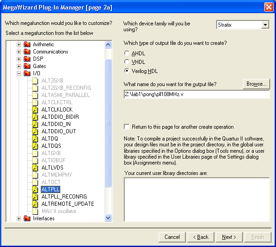Select AHDL output file type
The image size is (276, 247).
coord(127,53)
